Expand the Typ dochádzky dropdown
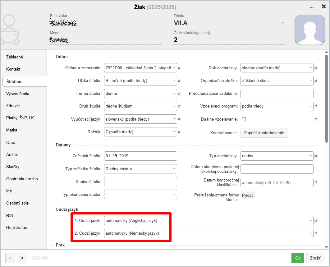Image resolution: width=330 pixels, height=267 pixels. click(277, 156)
